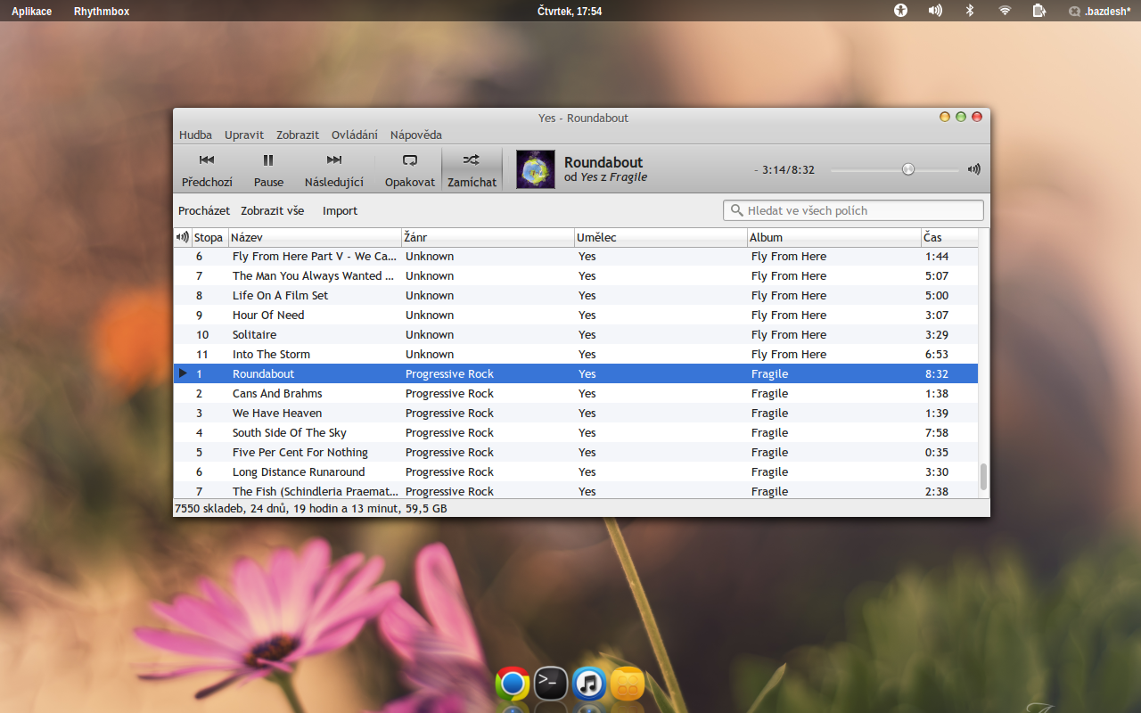Sort the list by Umělec
Screen dimensions: 1141x713
click(x=661, y=237)
